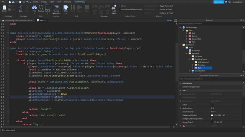
Task: Select the Bull frame in Explorer
Action: point(203,68)
